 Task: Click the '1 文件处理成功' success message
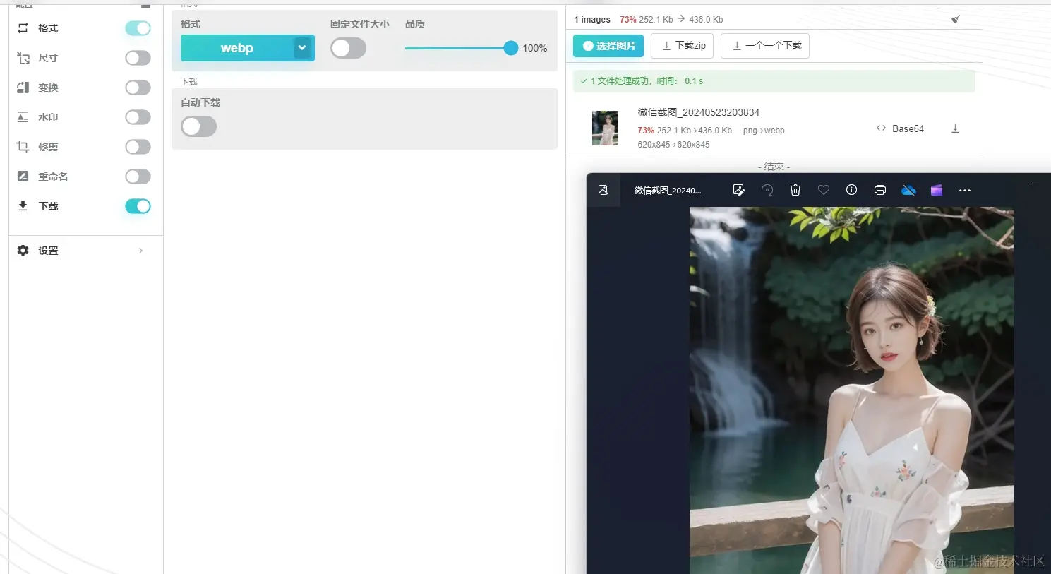pyautogui.click(x=774, y=81)
